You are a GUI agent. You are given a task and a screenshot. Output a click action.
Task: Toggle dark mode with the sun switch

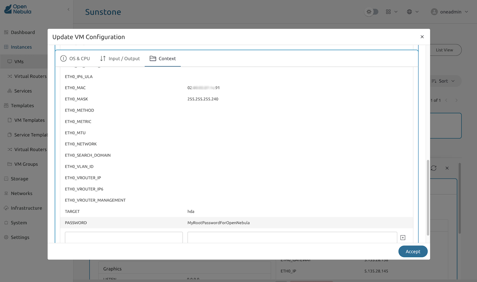coord(371,11)
